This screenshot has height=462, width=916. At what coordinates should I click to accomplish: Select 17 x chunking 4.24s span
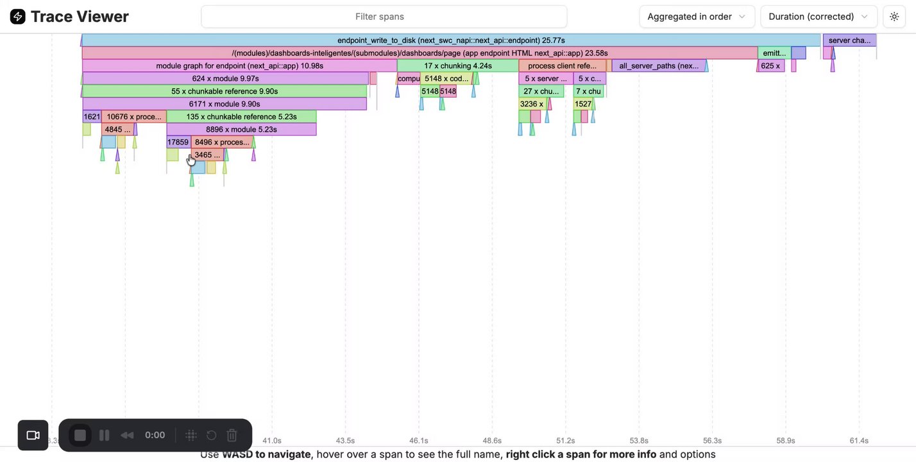tap(458, 65)
